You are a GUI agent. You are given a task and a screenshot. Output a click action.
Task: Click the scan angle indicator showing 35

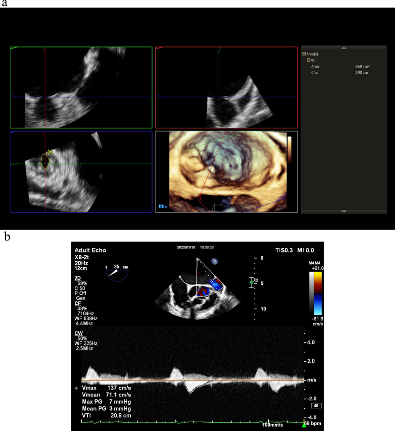117,273
